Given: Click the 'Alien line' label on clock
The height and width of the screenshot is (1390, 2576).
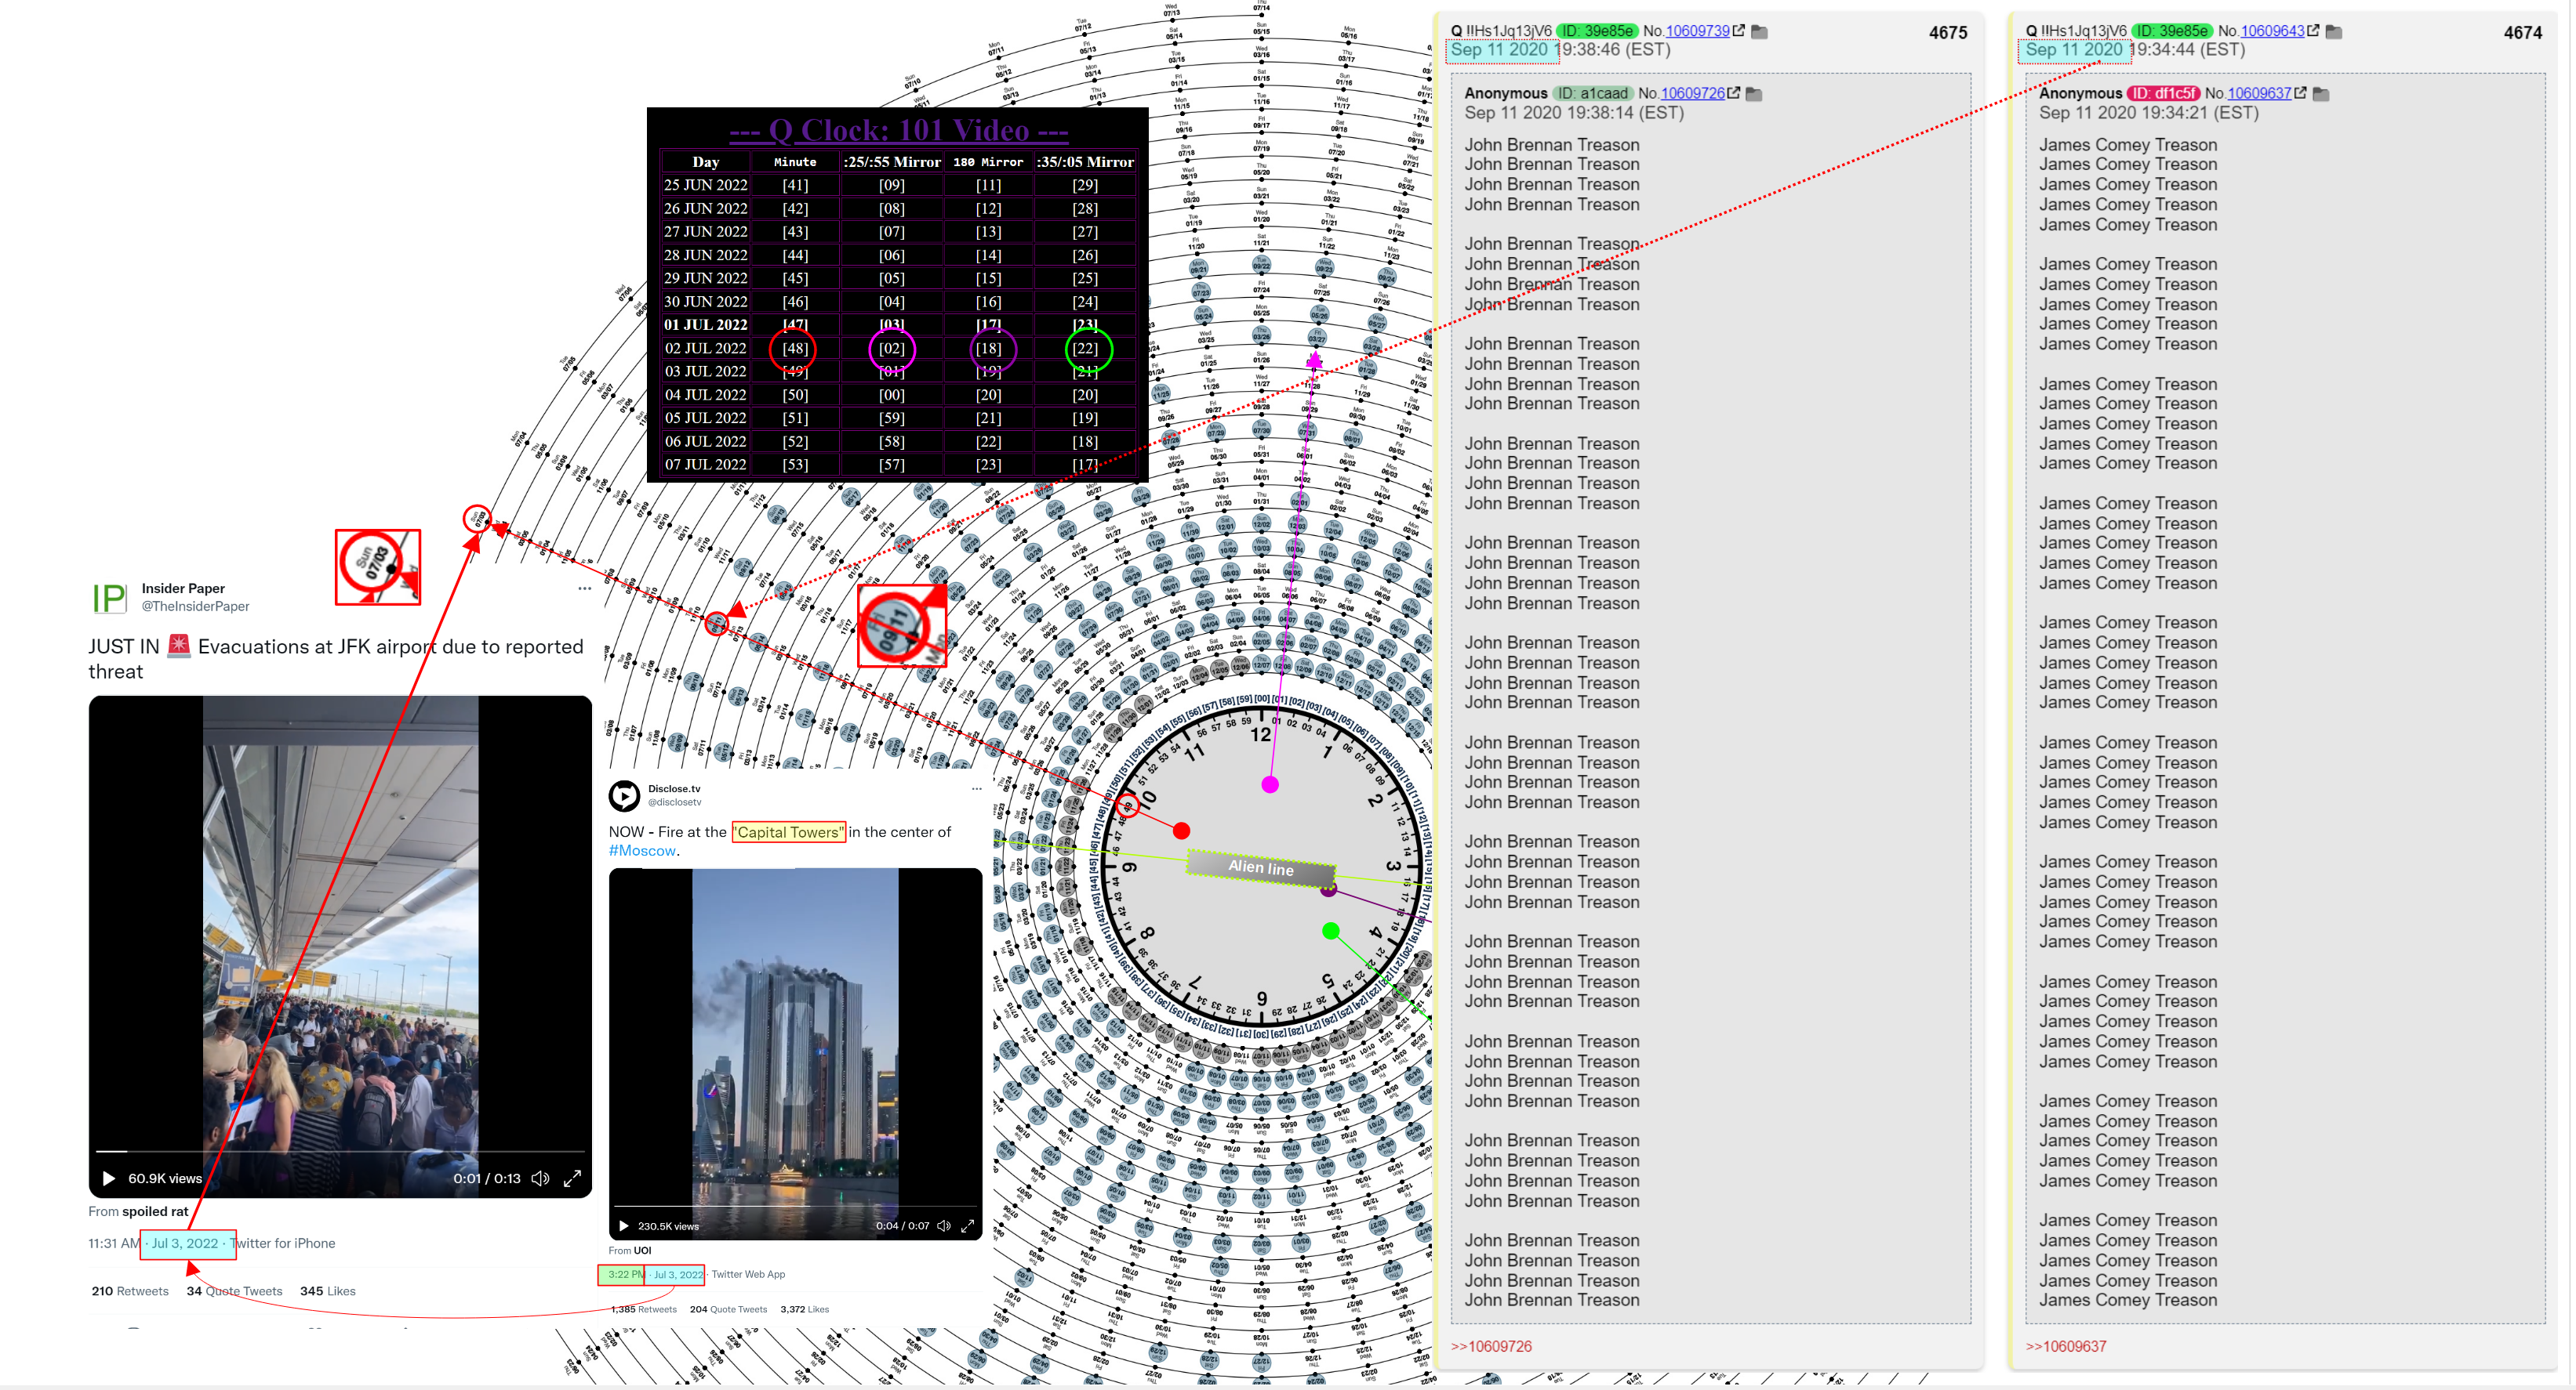Looking at the screenshot, I should (1261, 867).
